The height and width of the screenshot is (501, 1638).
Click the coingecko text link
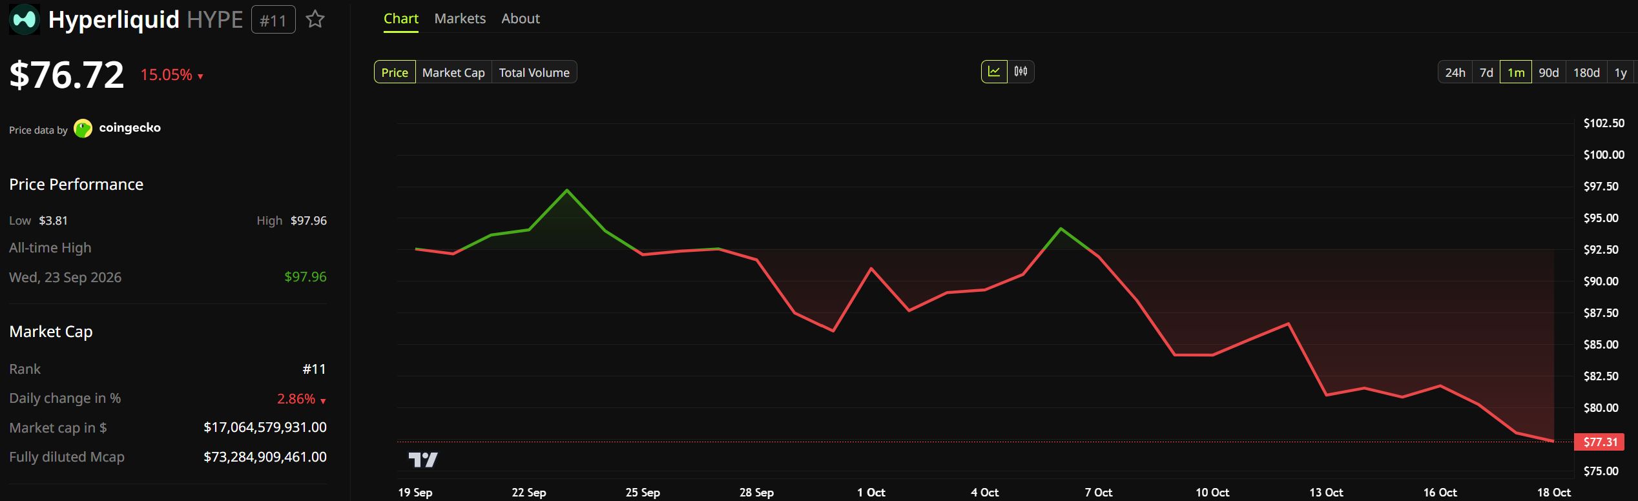click(130, 128)
